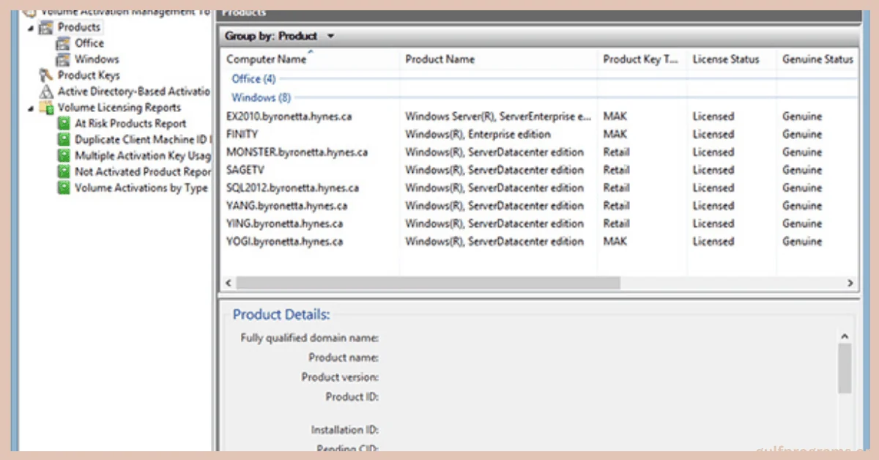Click the product list horizontal scrollbar thumb
This screenshot has height=460, width=879.
click(428, 283)
